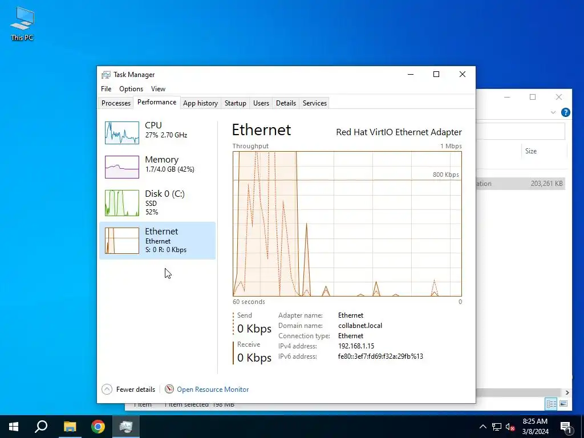The width and height of the screenshot is (584, 438).
Task: Switch to the Services tab
Action: tap(315, 103)
